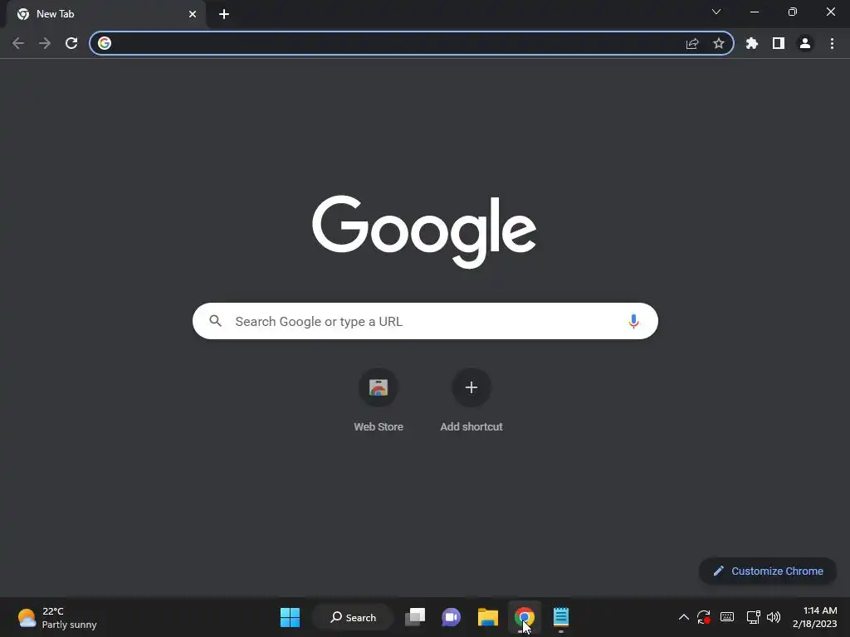Bookmark this tab with the star icon
This screenshot has height=637, width=850.
[x=718, y=43]
